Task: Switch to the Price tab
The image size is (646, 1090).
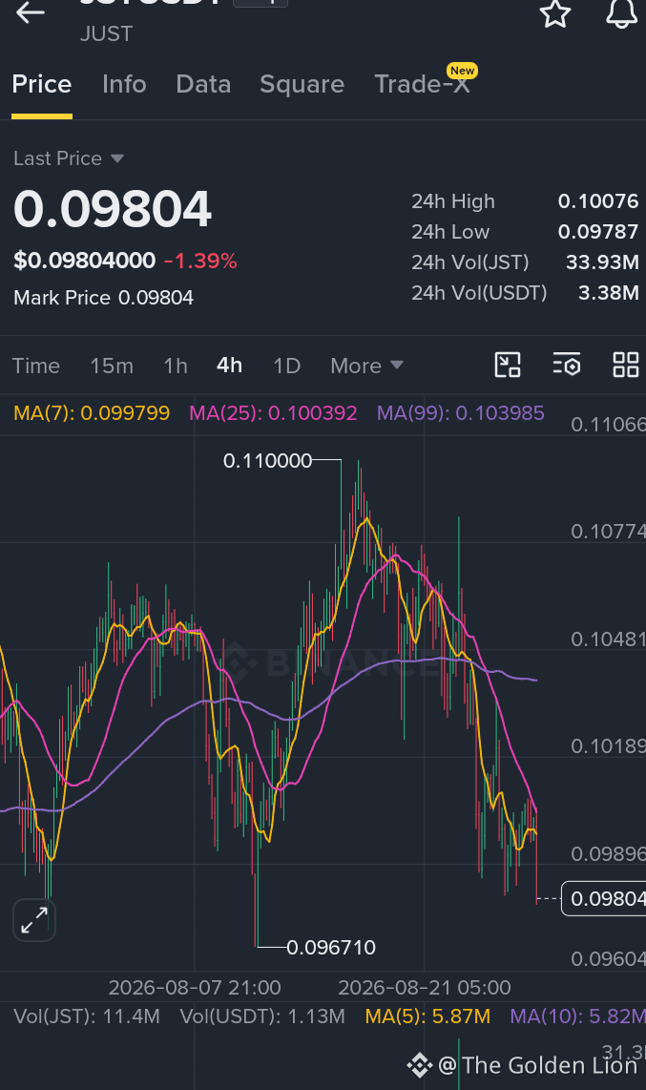Action: point(42,84)
